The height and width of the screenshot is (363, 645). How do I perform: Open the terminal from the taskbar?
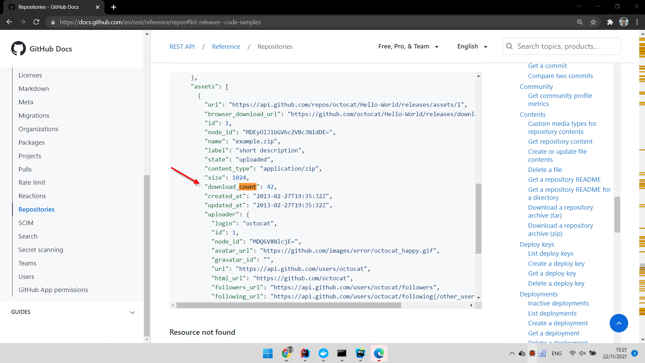coord(342,353)
